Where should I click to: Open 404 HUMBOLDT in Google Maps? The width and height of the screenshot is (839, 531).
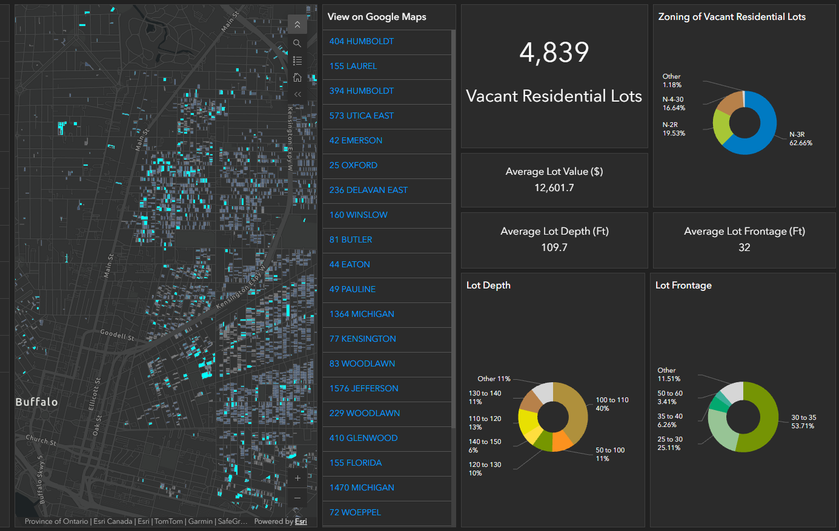362,41
